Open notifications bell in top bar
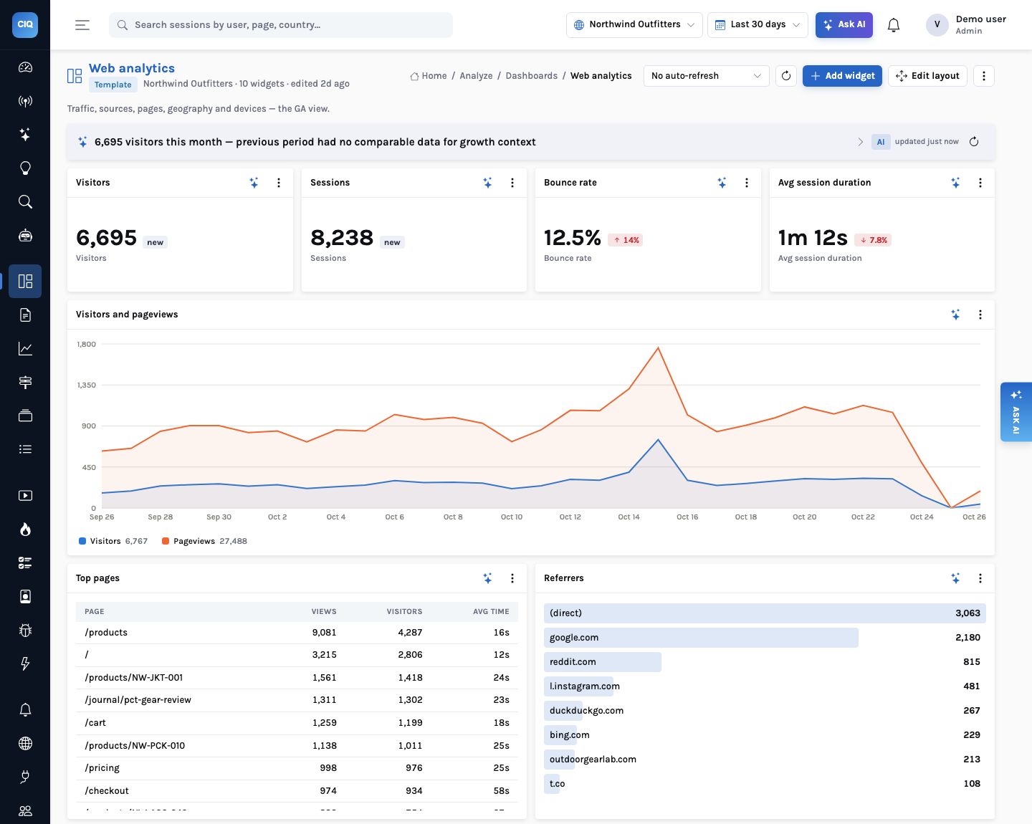Viewport: 1032px width, 824px height. tap(894, 25)
